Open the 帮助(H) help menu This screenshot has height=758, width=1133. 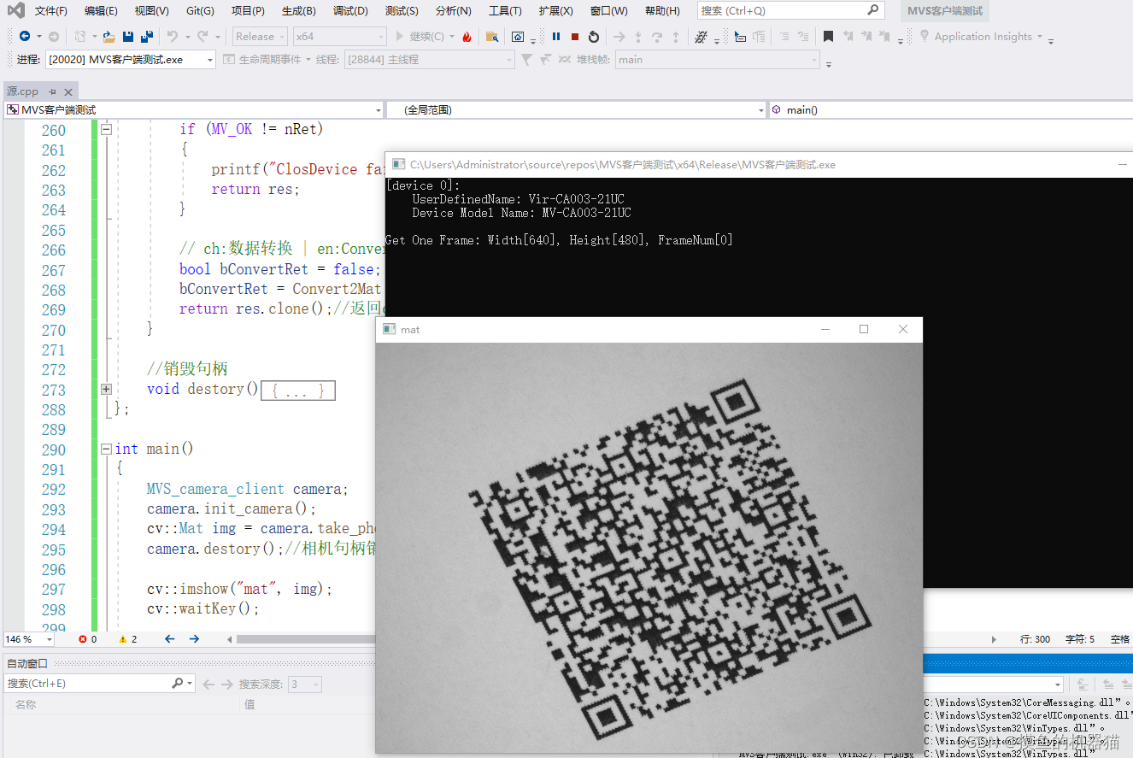click(662, 11)
